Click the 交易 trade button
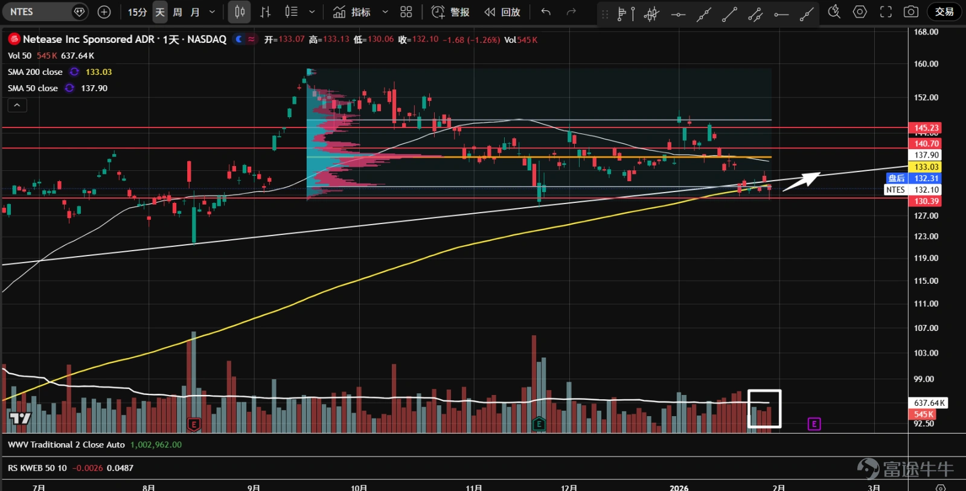This screenshot has width=966, height=491. 944,12
